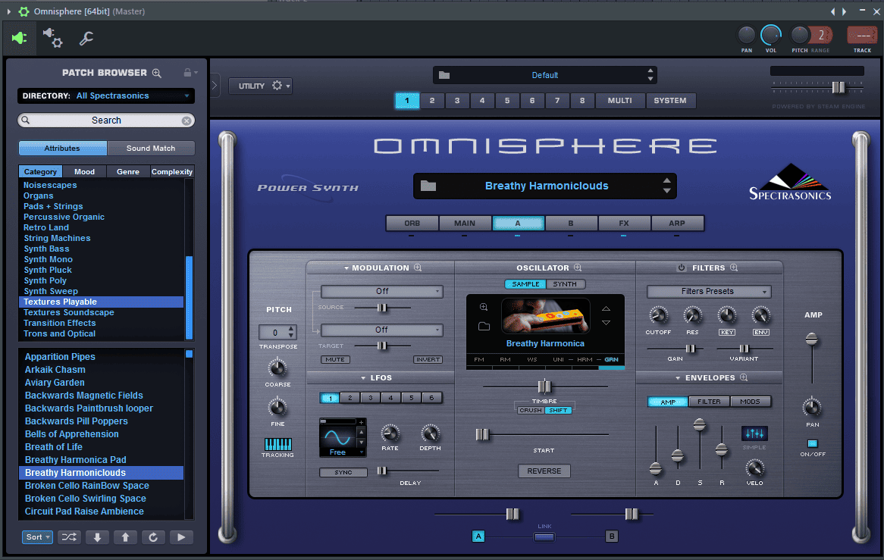Open the Sort dropdown
This screenshot has width=884, height=560.
pos(38,537)
